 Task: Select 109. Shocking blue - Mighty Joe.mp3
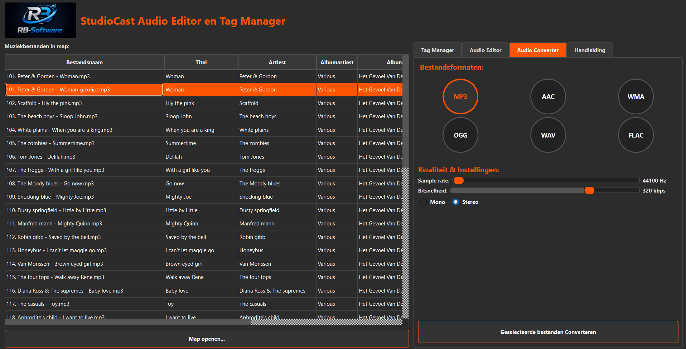pos(84,197)
